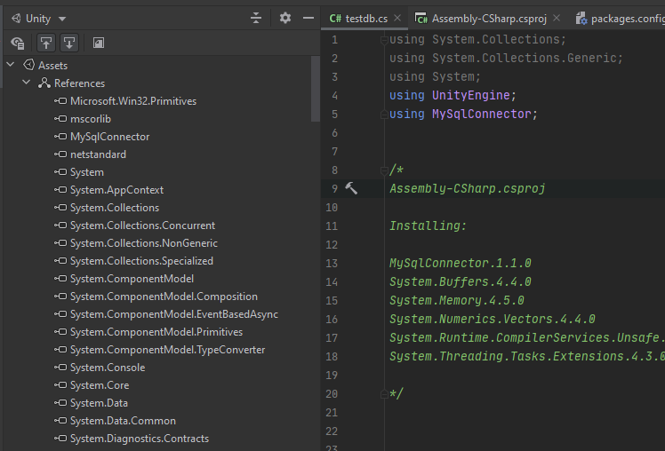
Task: Open the Unity panel gear settings
Action: 284,18
